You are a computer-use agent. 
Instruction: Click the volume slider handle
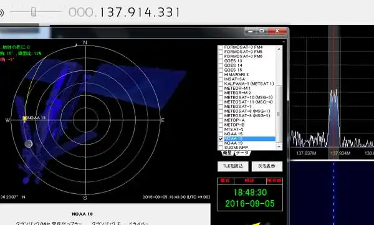coord(34,12)
